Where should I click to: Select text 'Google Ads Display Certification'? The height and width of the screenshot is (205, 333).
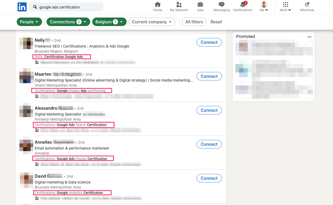click(82, 159)
